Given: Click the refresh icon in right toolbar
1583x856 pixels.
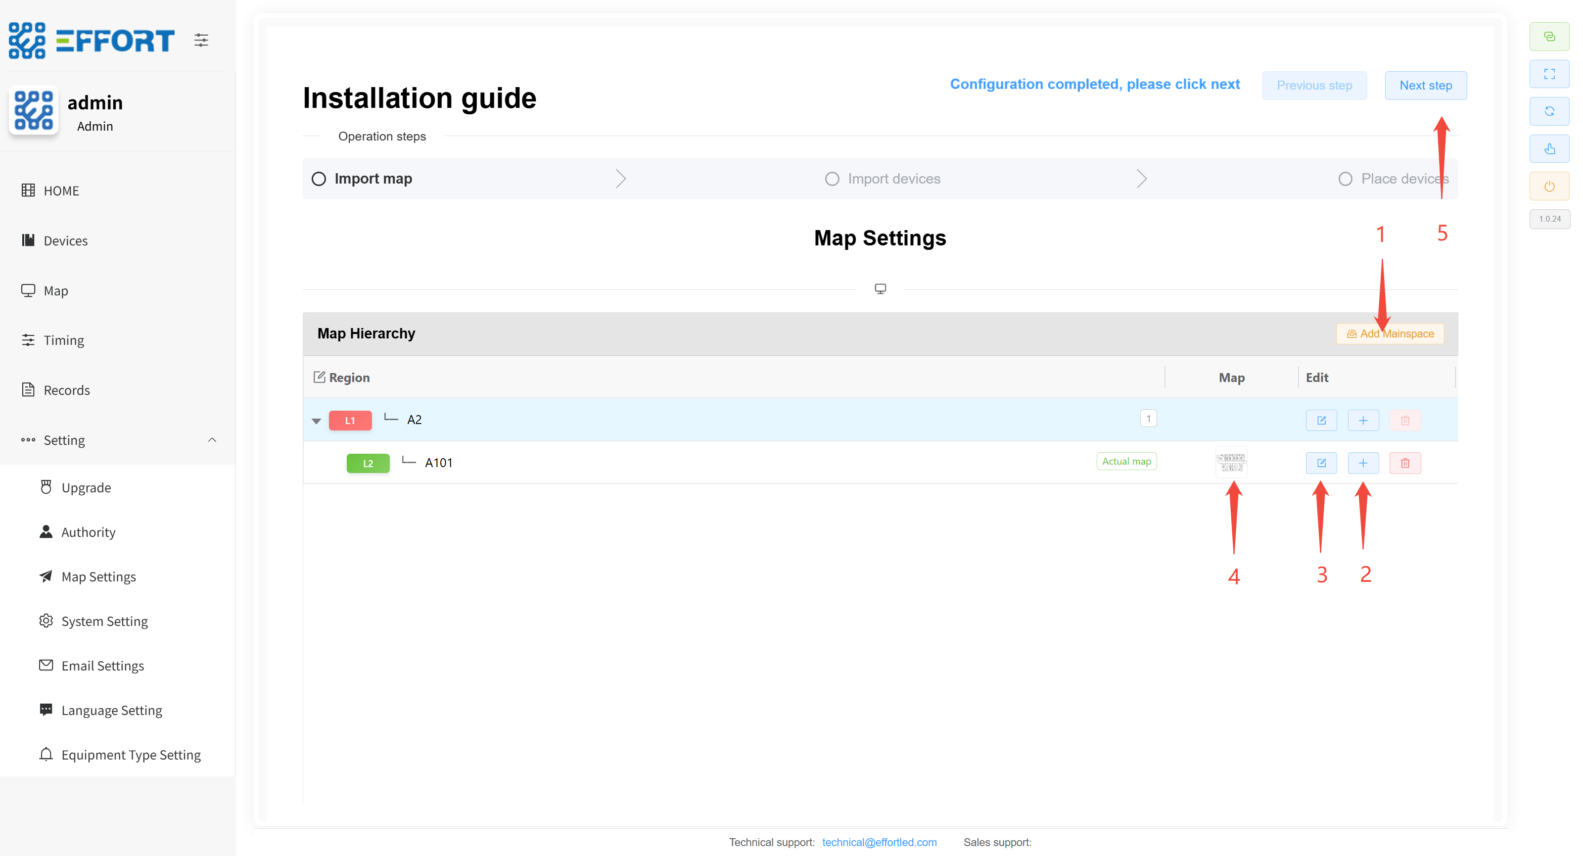Looking at the screenshot, I should pyautogui.click(x=1549, y=111).
